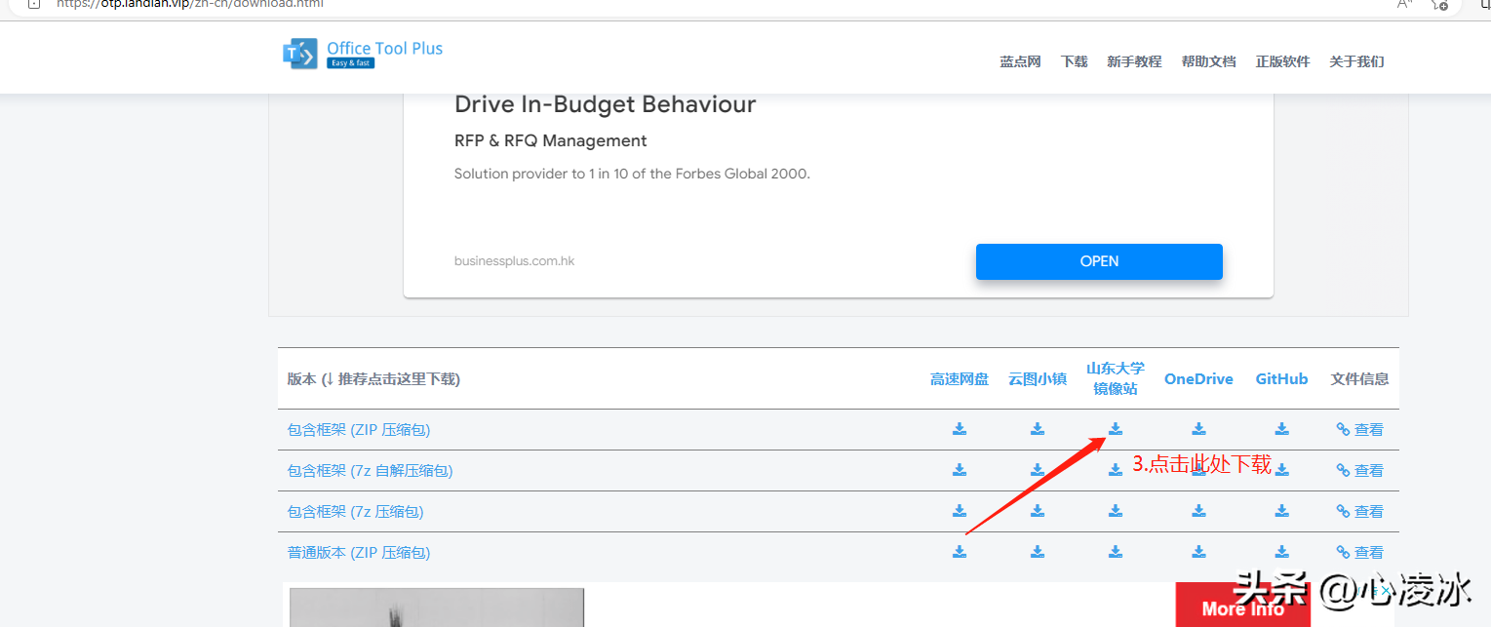Click the 文件信息 column header text
The width and height of the screenshot is (1491, 627).
point(1359,379)
